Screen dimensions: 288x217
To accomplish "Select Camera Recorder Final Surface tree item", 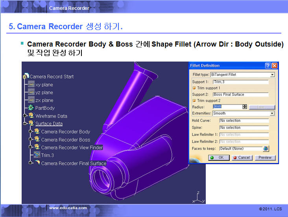I will point(74,163).
